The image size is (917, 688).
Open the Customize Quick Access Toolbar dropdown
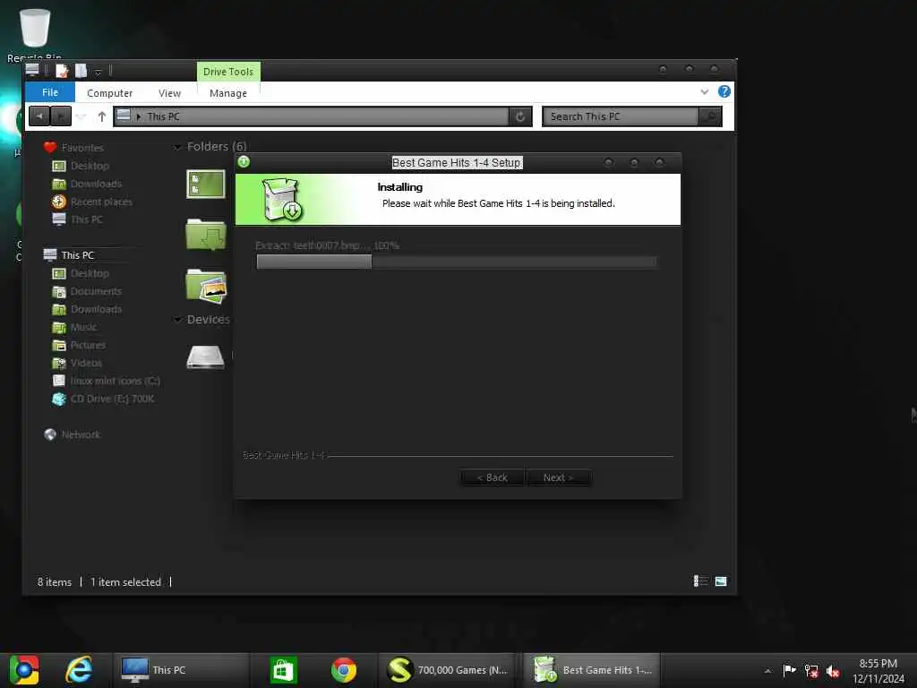pyautogui.click(x=98, y=72)
